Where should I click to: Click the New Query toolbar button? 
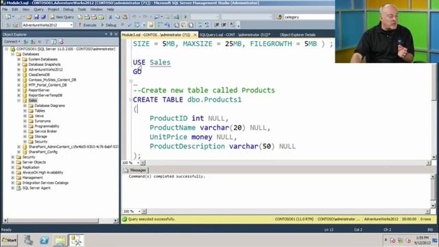tap(62, 17)
